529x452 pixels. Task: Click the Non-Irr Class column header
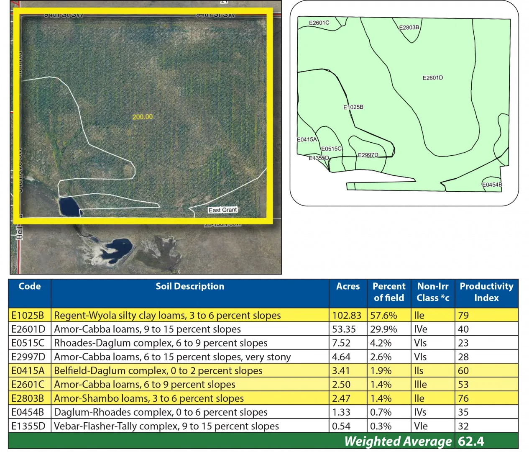(x=433, y=292)
